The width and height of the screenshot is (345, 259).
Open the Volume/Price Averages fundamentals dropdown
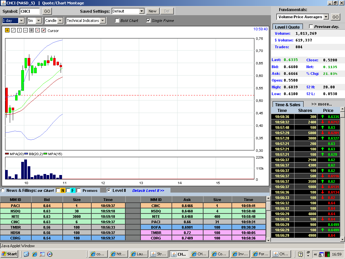coord(326,17)
